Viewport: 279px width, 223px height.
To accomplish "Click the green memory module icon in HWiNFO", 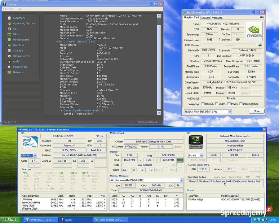I will tap(180, 160).
